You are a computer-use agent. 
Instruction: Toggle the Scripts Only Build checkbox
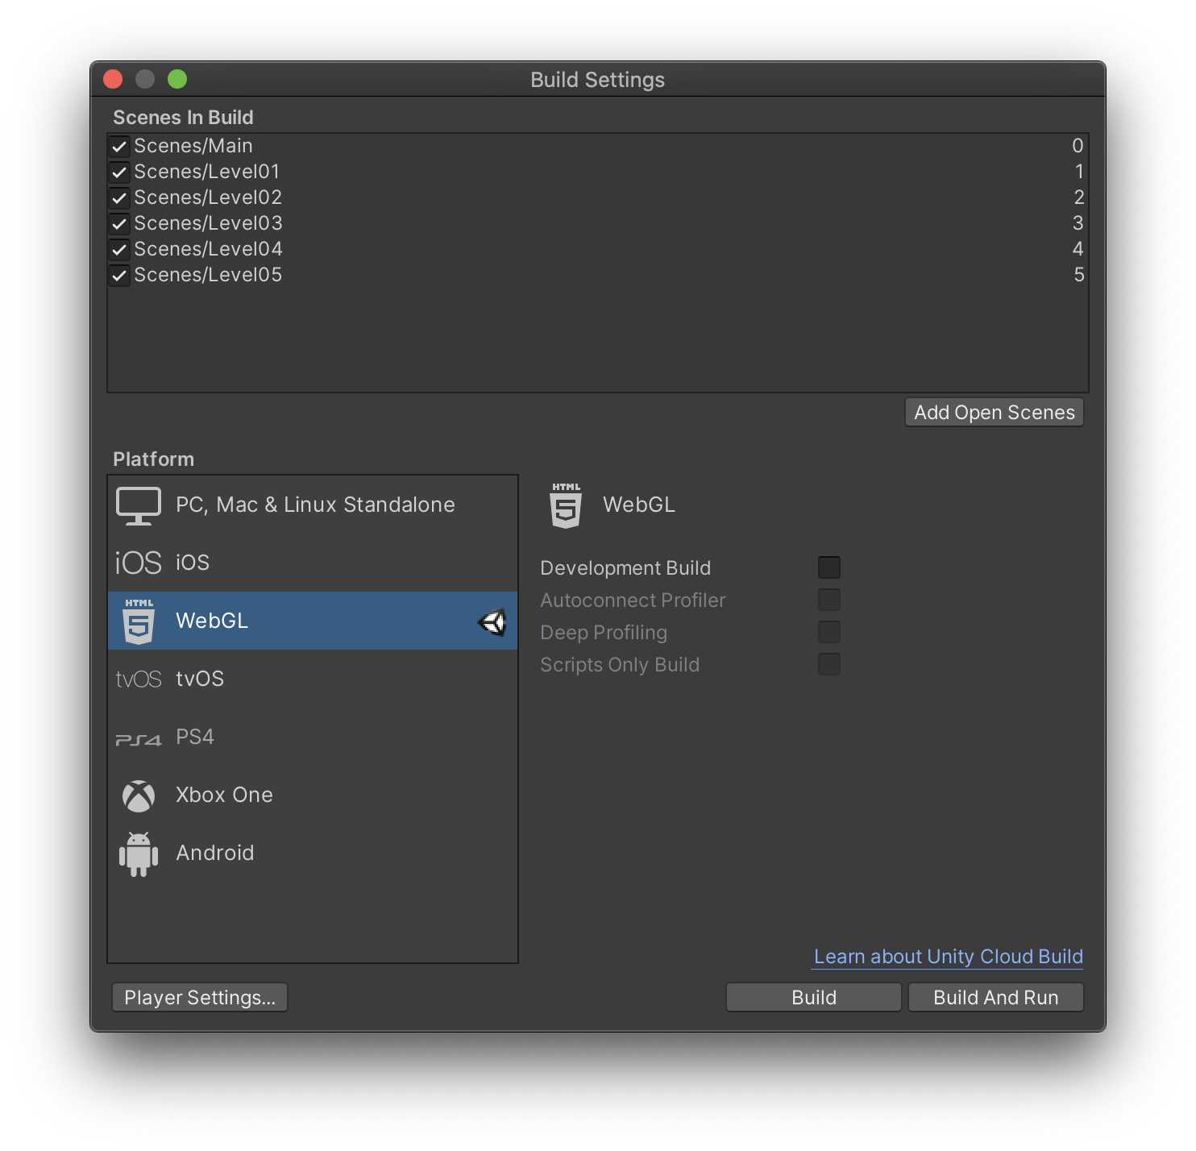pyautogui.click(x=829, y=664)
